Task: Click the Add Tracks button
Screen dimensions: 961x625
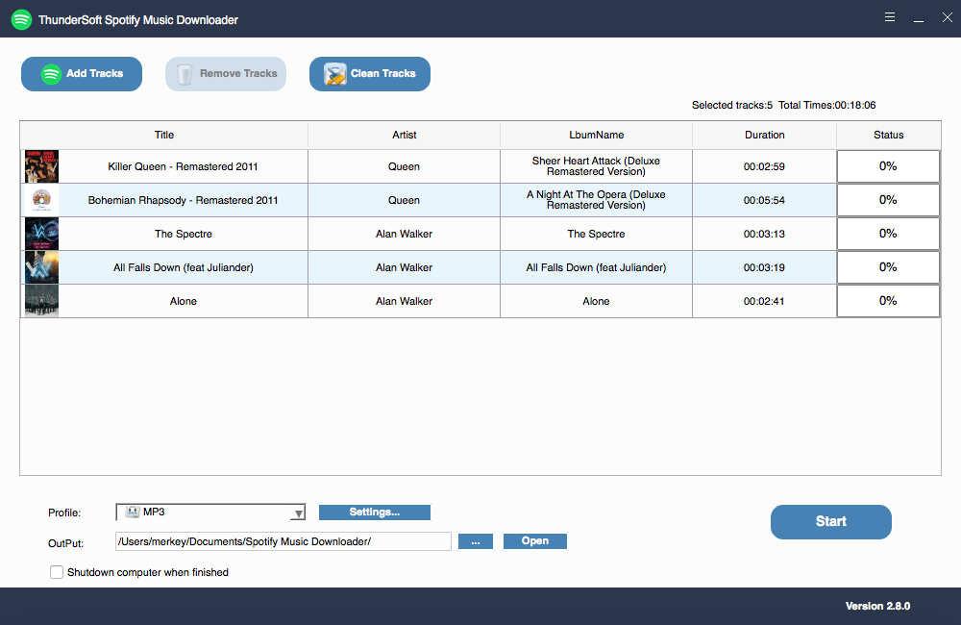Action: tap(82, 74)
